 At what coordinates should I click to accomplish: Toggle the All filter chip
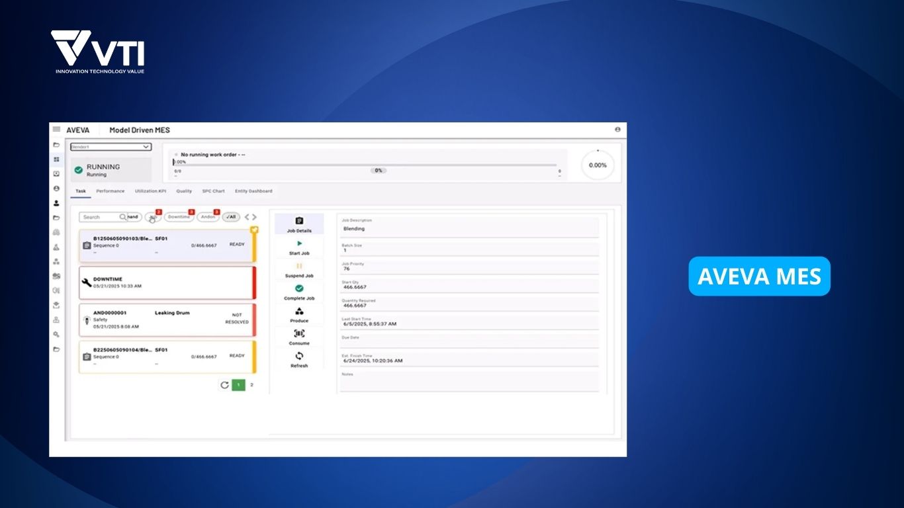[230, 217]
